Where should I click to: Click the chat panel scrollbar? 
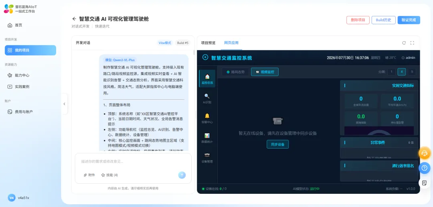tap(194, 52)
